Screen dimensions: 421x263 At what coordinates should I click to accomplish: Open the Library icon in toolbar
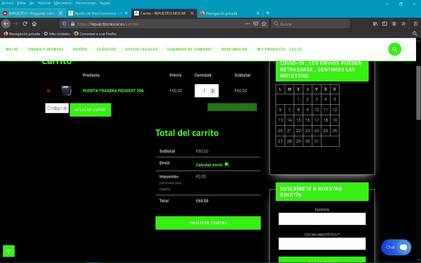[375, 24]
